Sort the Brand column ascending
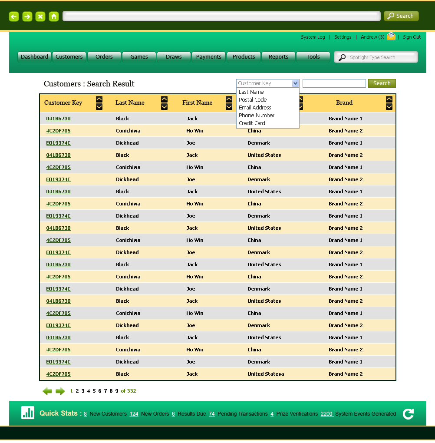This screenshot has height=443, width=435. pyautogui.click(x=389, y=99)
